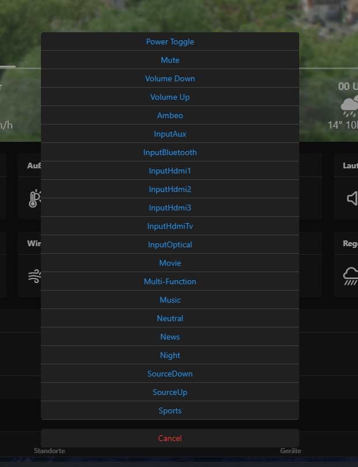
Task: Select the Night sound preset
Action: [x=169, y=356]
